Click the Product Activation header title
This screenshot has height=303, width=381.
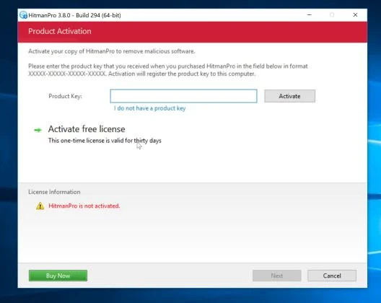[60, 31]
